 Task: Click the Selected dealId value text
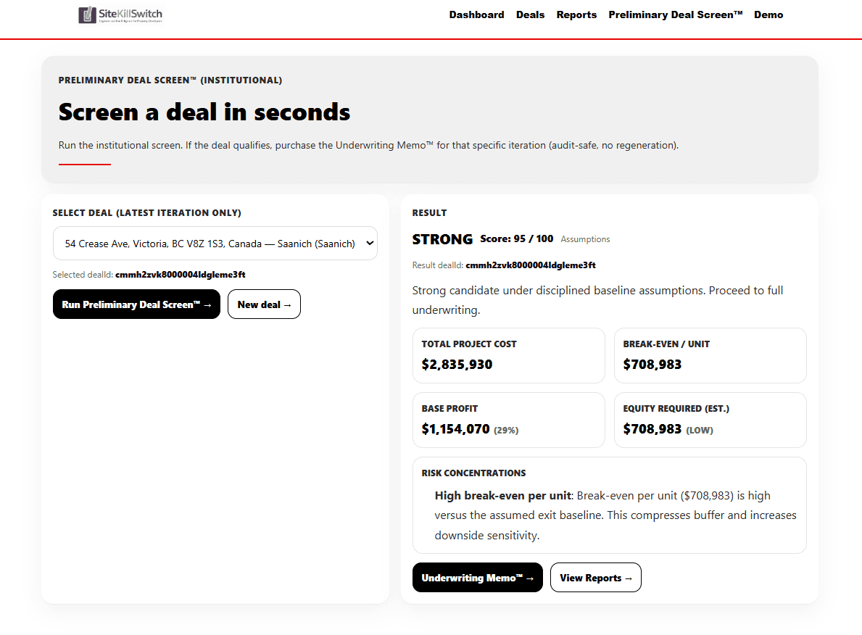pyautogui.click(x=180, y=275)
